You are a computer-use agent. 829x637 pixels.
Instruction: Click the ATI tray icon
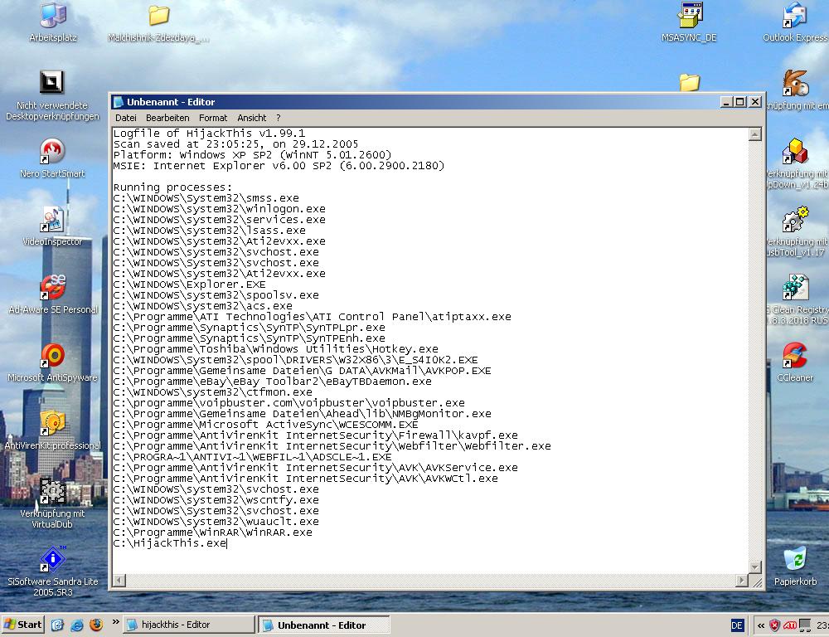pos(790,625)
